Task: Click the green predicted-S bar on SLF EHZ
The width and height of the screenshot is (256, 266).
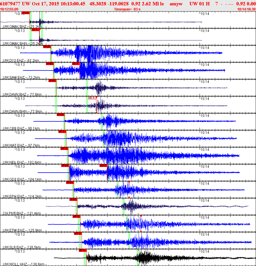Action: point(129,240)
